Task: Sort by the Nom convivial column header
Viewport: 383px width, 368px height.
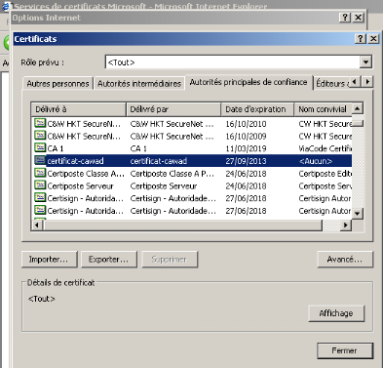Action: (323, 109)
